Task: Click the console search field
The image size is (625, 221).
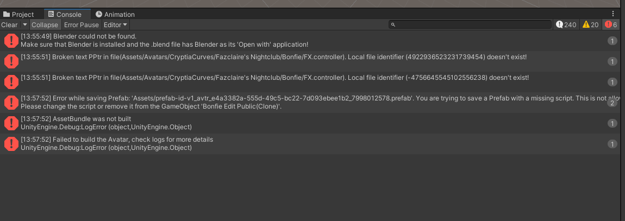Action: 470,24
